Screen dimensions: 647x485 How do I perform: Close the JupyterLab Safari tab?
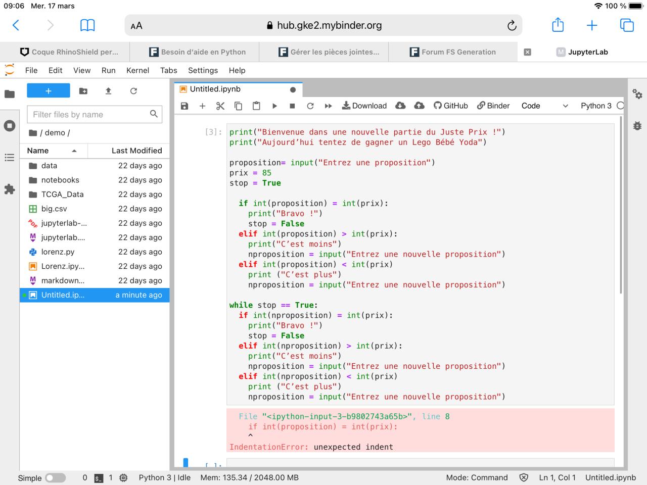(527, 52)
